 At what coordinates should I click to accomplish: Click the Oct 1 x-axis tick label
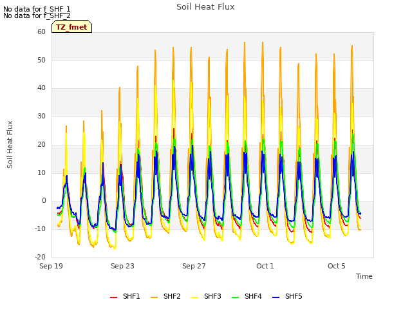265,266
